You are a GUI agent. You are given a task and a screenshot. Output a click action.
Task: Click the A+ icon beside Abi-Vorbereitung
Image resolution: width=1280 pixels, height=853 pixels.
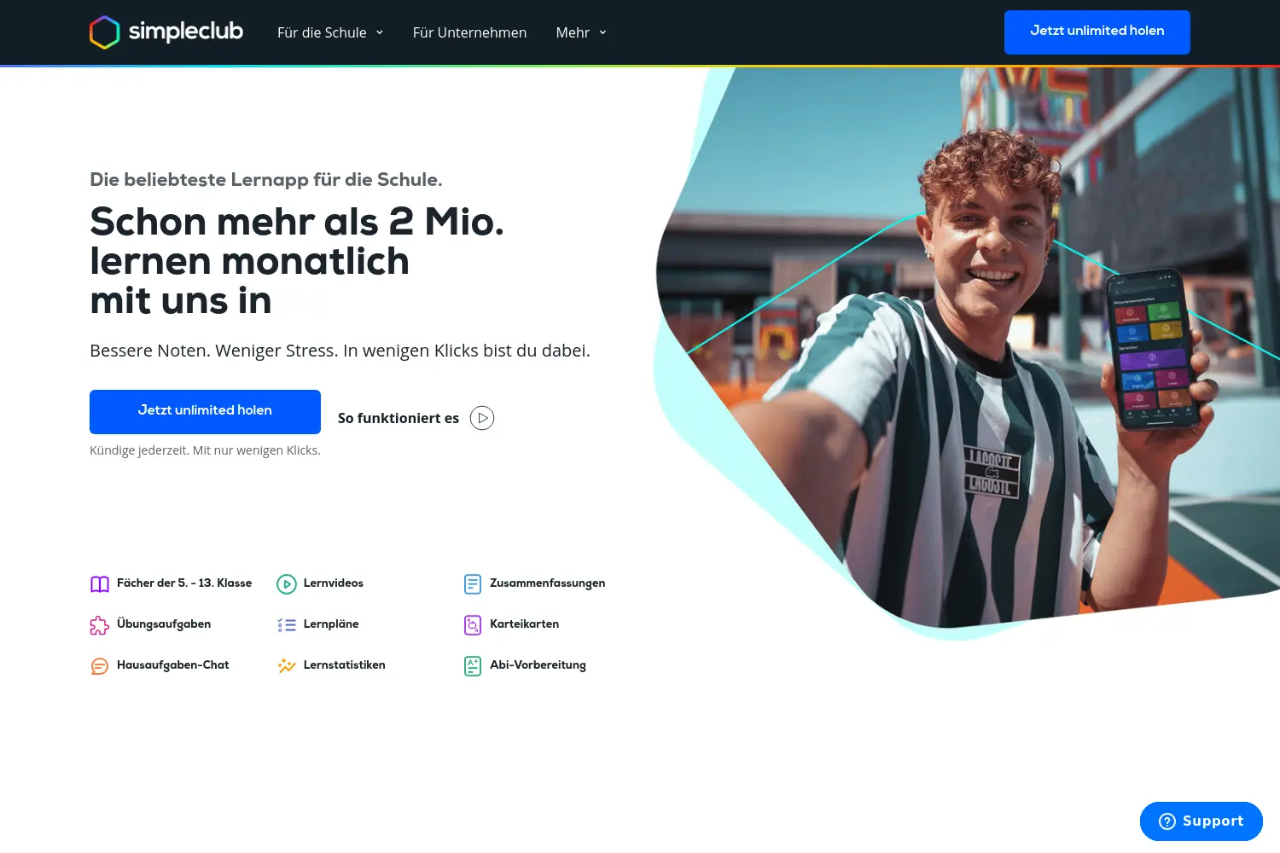tap(473, 666)
